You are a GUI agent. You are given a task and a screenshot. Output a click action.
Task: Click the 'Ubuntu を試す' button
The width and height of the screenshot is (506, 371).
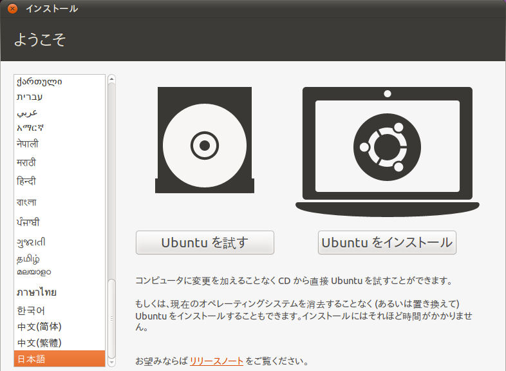(205, 242)
